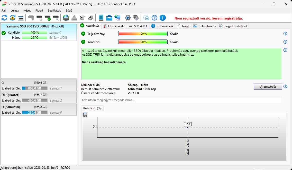Click the comment field 'Kattintson megjegyzés megadásához'
This screenshot has width=292, height=170.
coord(181,100)
